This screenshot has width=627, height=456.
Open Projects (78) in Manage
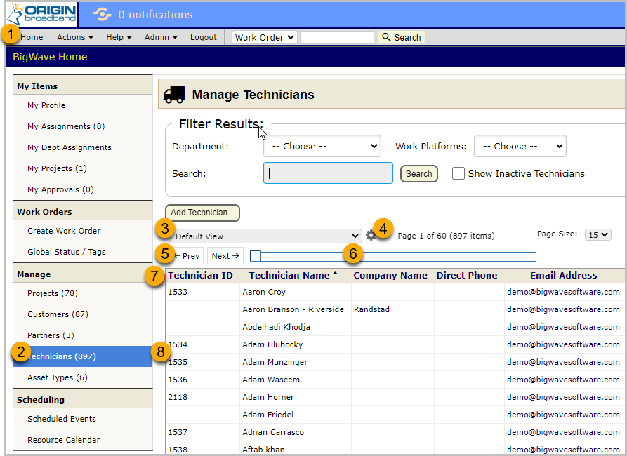53,293
